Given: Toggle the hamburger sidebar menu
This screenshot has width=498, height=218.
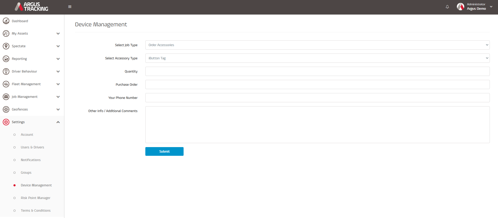Looking at the screenshot, I should tap(70, 7).
